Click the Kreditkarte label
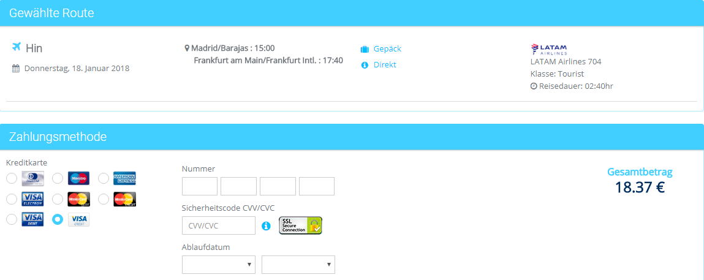Image resolution: width=704 pixels, height=280 pixels. coord(26,162)
